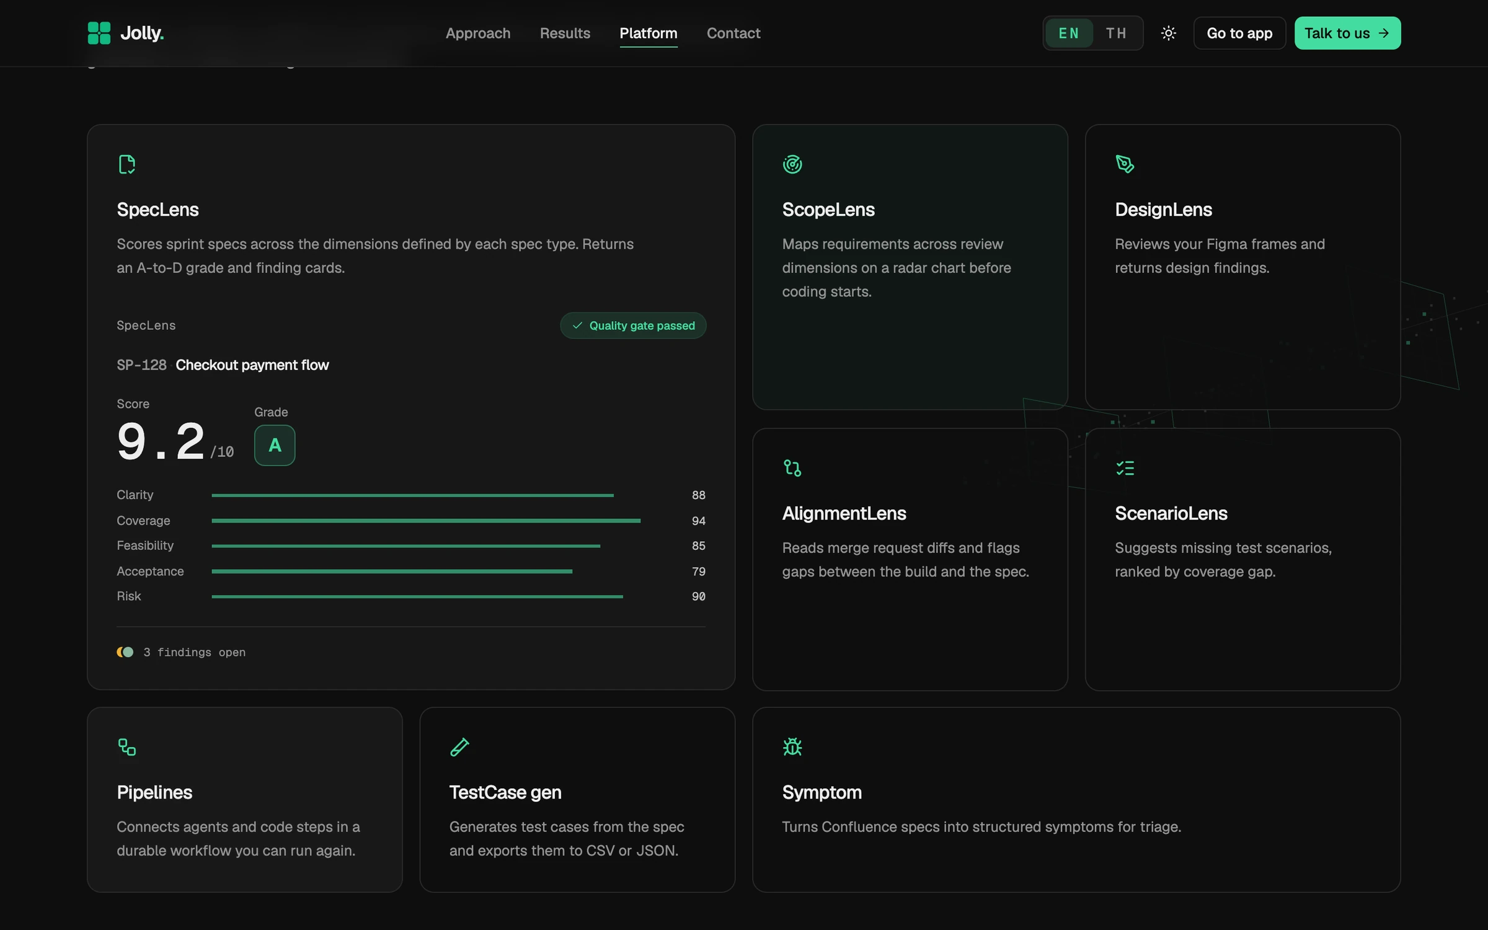
Task: Click the DesignLens card heading
Action: [x=1163, y=210]
